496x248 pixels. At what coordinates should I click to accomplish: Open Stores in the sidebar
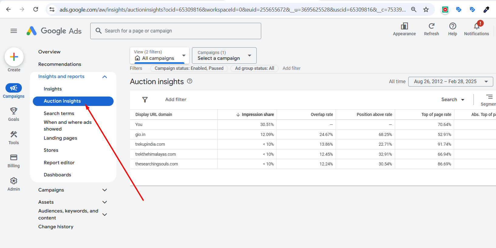(51, 150)
